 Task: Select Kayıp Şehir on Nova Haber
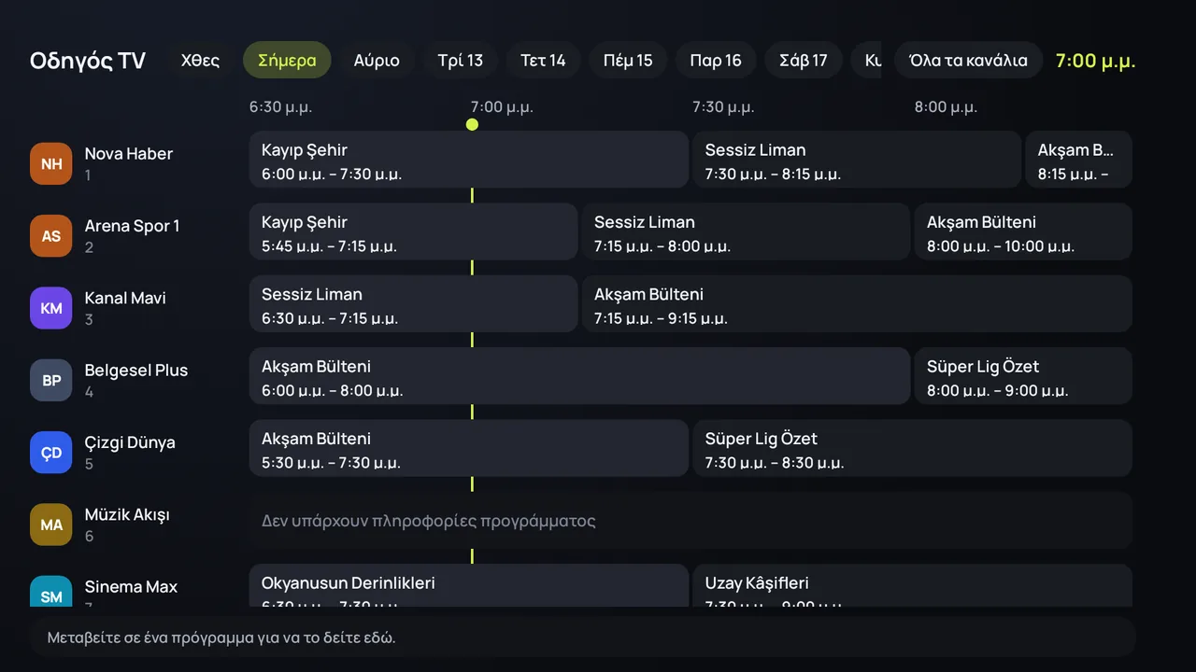469,160
